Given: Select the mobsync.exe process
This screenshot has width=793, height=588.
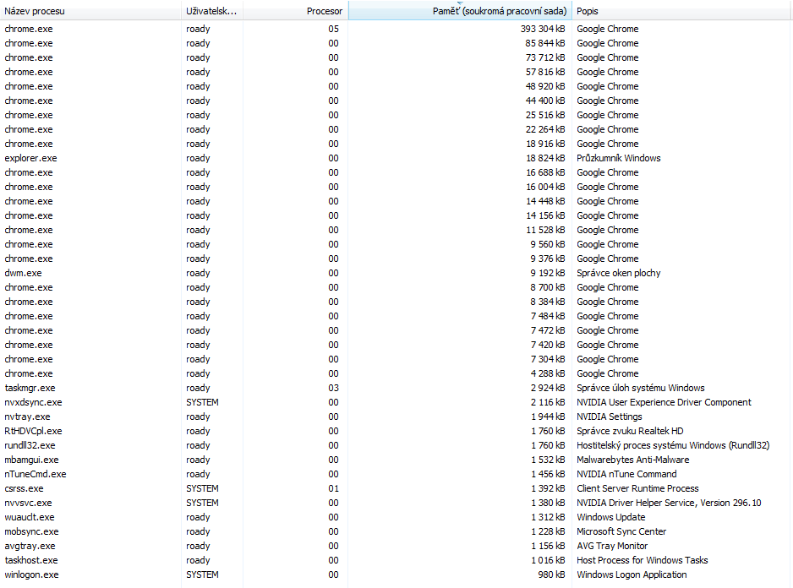Looking at the screenshot, I should [x=31, y=531].
